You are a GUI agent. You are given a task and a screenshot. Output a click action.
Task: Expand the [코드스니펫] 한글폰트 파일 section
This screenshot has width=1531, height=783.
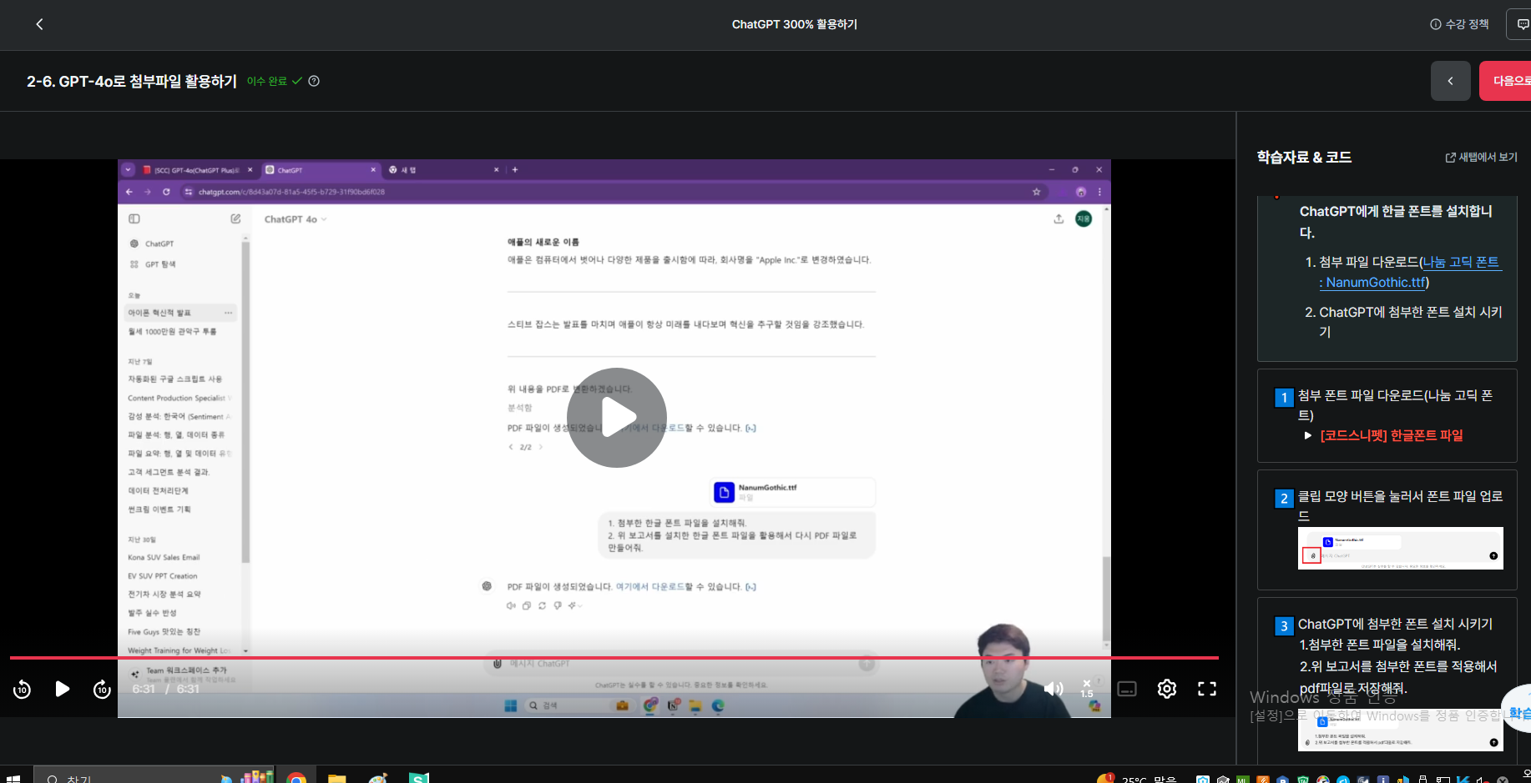point(1383,435)
